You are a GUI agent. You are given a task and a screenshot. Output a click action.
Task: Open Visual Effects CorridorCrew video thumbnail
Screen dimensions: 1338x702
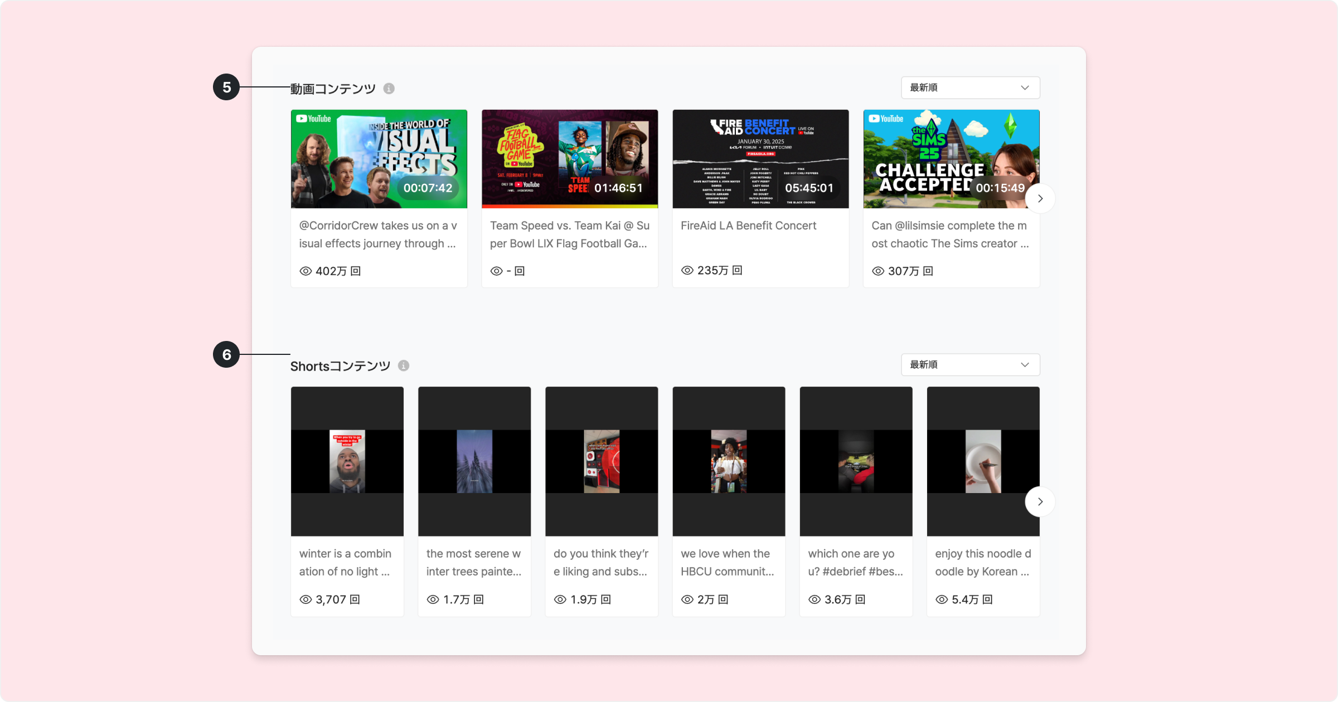pyautogui.click(x=379, y=159)
